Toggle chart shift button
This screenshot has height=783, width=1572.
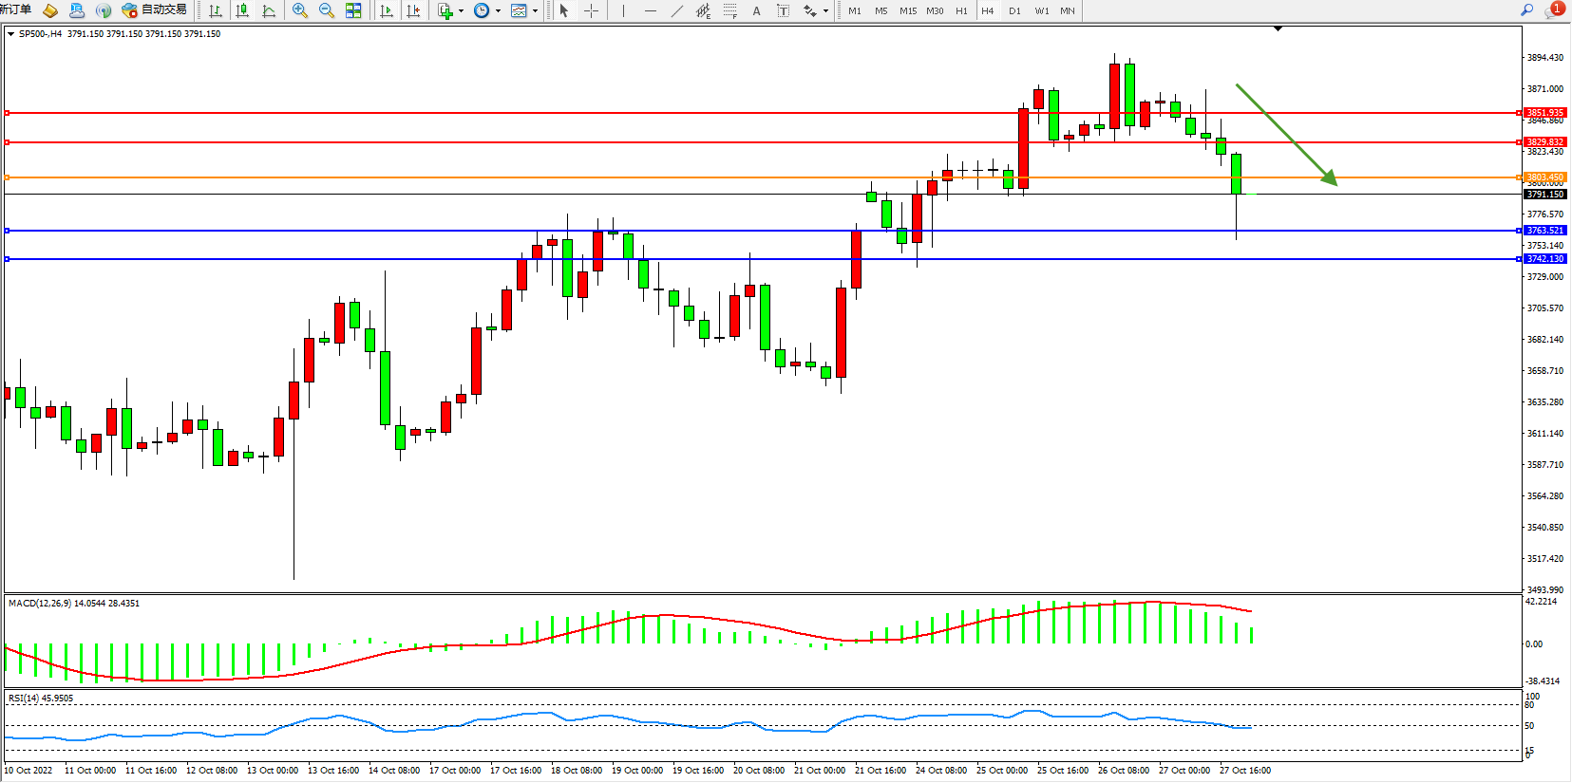(x=413, y=10)
